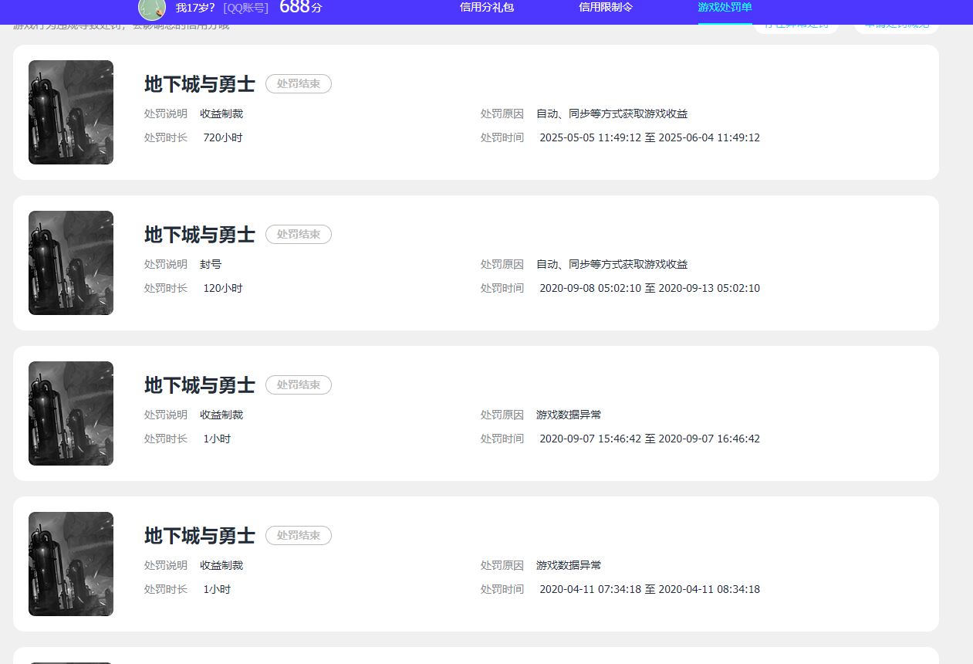The height and width of the screenshot is (664, 973).
Task: Click the 处罚结束 badge on the 封号 card
Action: tap(298, 234)
